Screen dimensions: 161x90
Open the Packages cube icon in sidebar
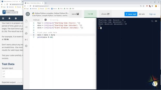tap(26, 33)
